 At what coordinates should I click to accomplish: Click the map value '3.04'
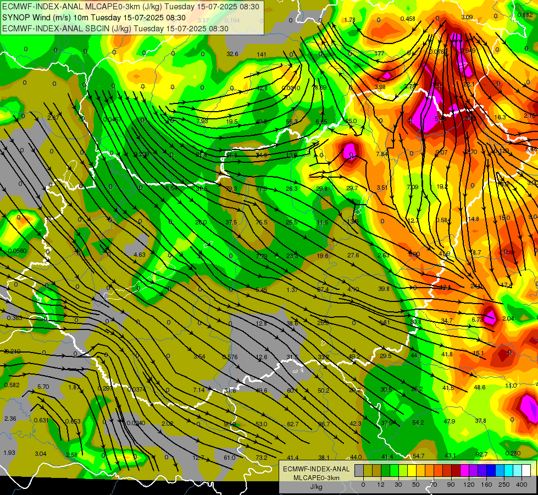pos(41,454)
